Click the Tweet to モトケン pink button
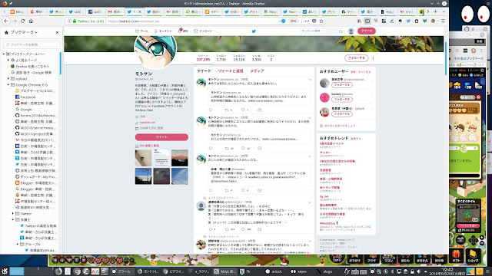The height and width of the screenshot is (276, 492). 161,137
